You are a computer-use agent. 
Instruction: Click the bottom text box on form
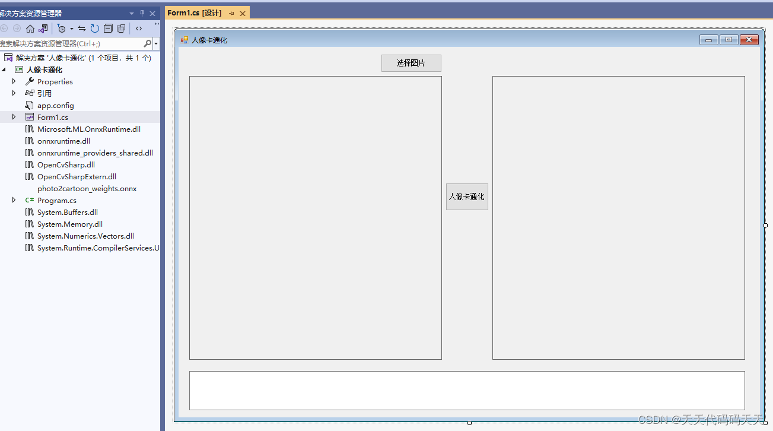click(x=467, y=391)
